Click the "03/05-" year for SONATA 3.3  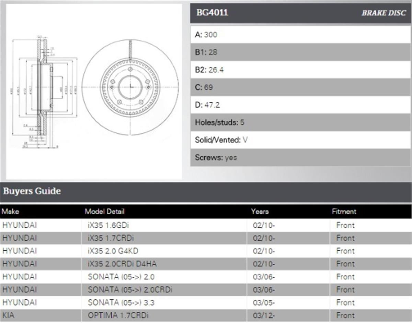click(x=264, y=302)
